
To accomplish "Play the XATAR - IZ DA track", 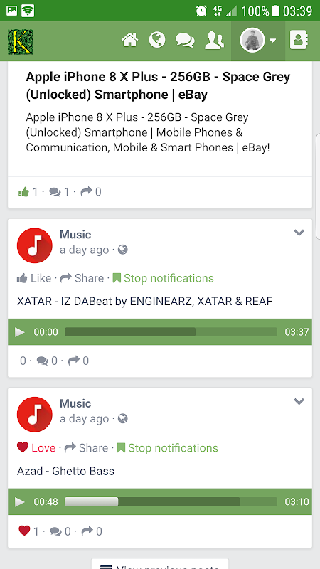I will click(x=20, y=331).
